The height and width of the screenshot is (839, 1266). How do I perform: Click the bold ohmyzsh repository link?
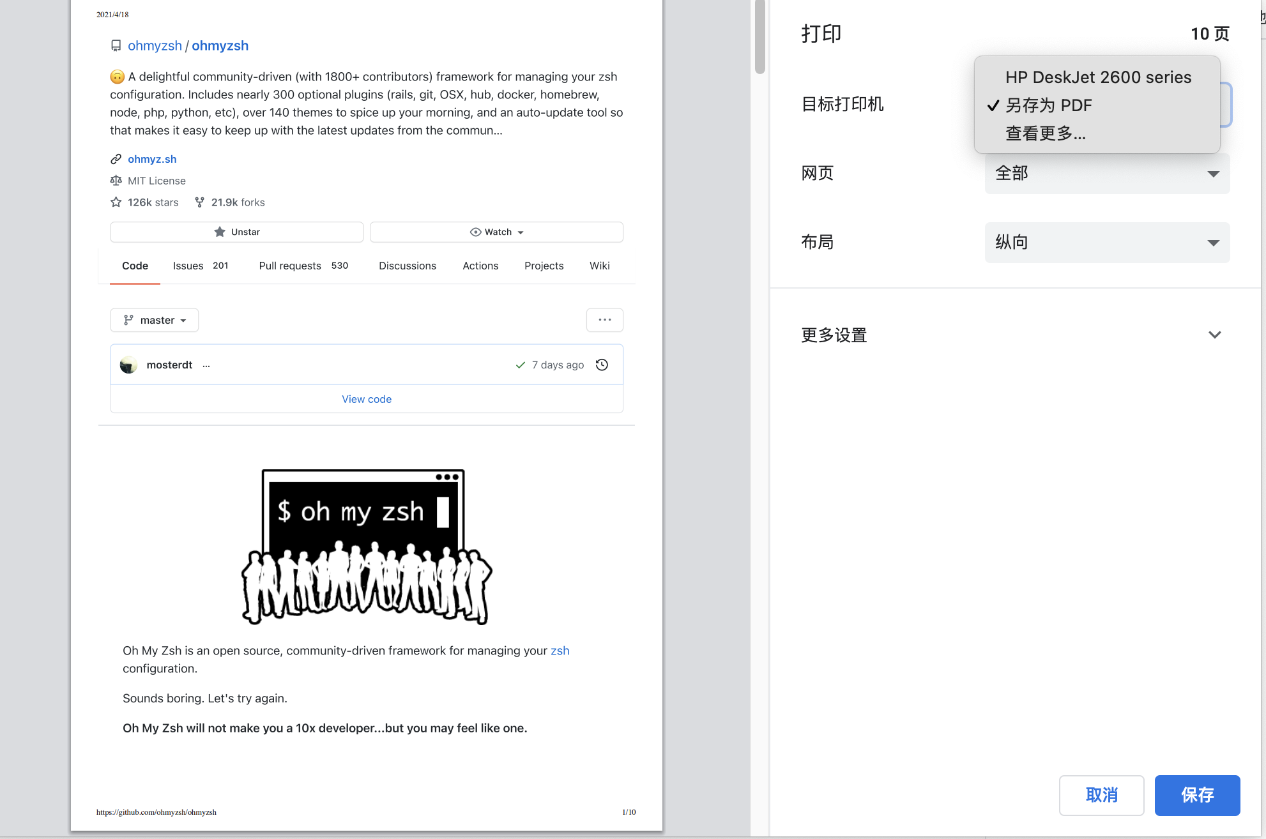tap(220, 46)
